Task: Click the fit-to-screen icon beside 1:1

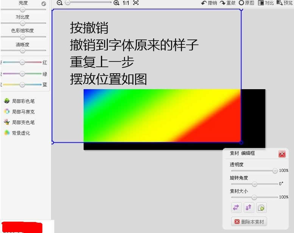Action: [135, 3]
